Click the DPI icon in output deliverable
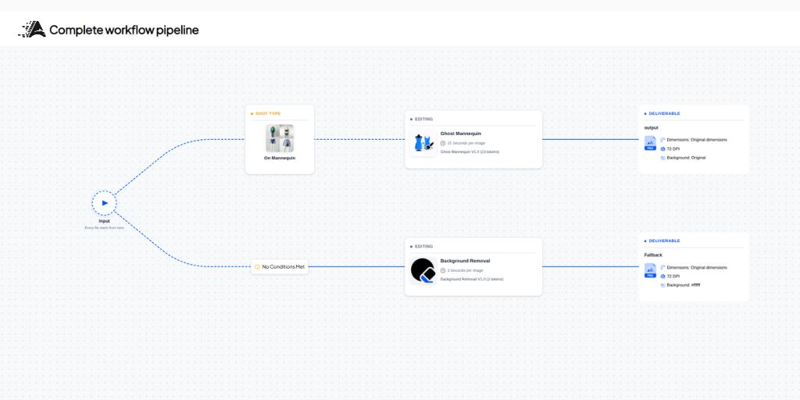Viewport: 800px width, 400px height. 662,149
